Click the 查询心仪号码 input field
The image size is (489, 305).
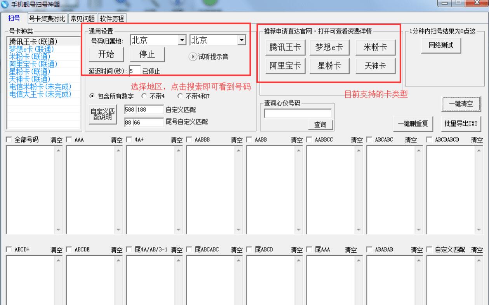pos(298,114)
